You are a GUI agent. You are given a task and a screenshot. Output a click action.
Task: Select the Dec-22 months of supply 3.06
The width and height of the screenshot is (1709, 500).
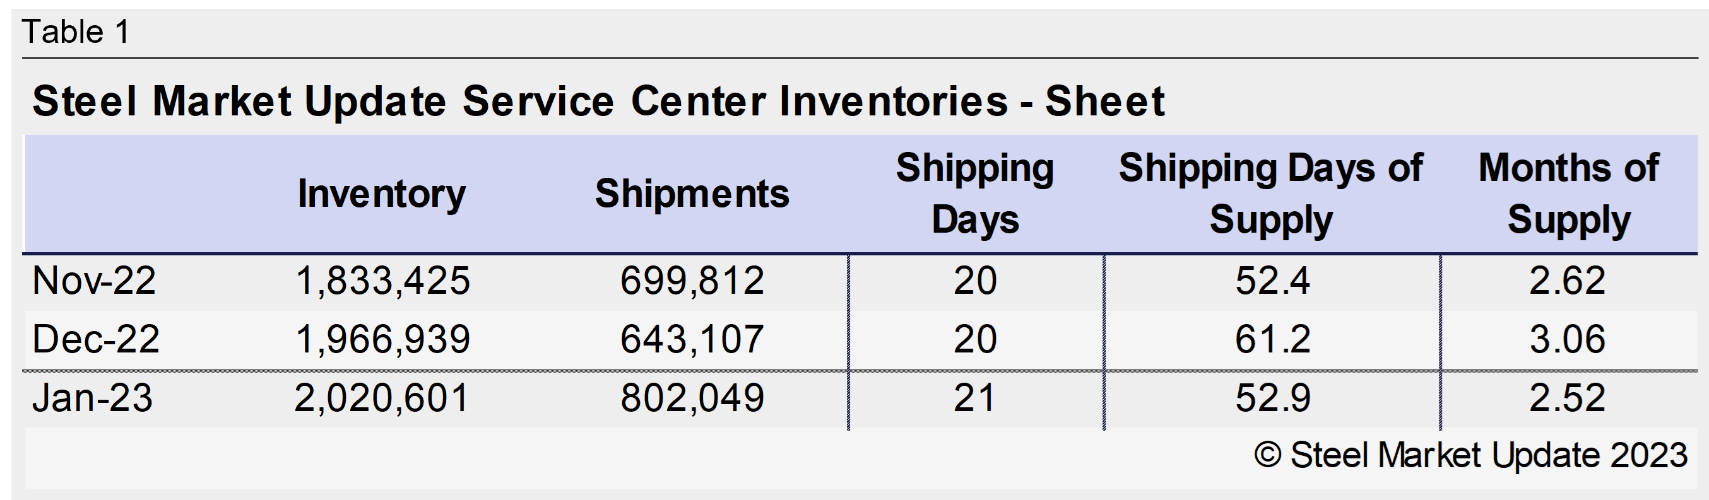coord(1567,339)
